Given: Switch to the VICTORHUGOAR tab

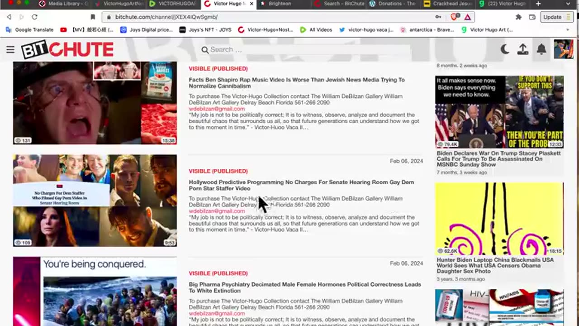Looking at the screenshot, I should (173, 4).
